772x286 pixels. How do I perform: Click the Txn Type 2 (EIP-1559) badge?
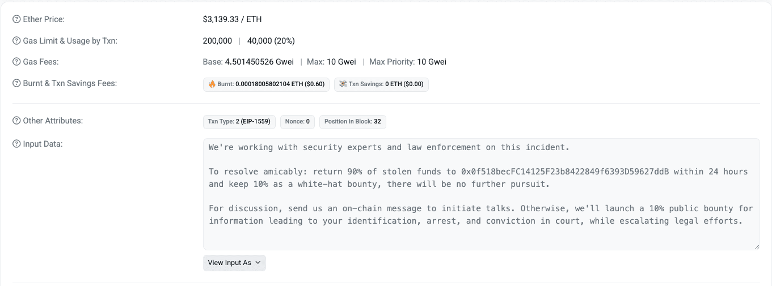click(239, 122)
